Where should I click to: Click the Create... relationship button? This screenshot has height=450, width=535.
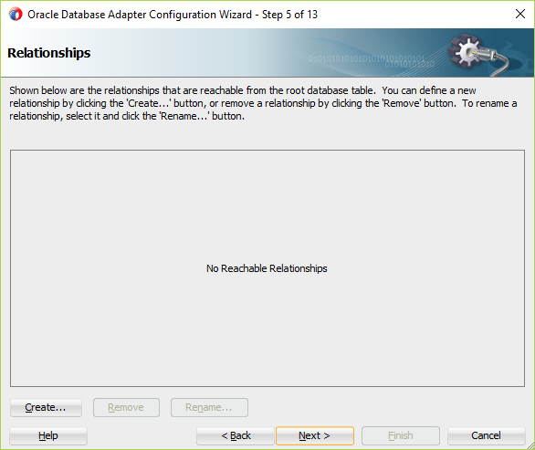[46, 407]
